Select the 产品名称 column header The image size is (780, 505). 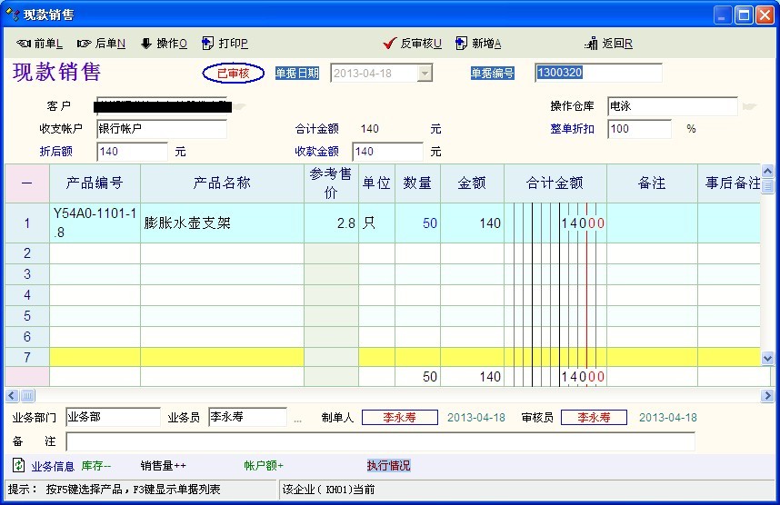[222, 183]
